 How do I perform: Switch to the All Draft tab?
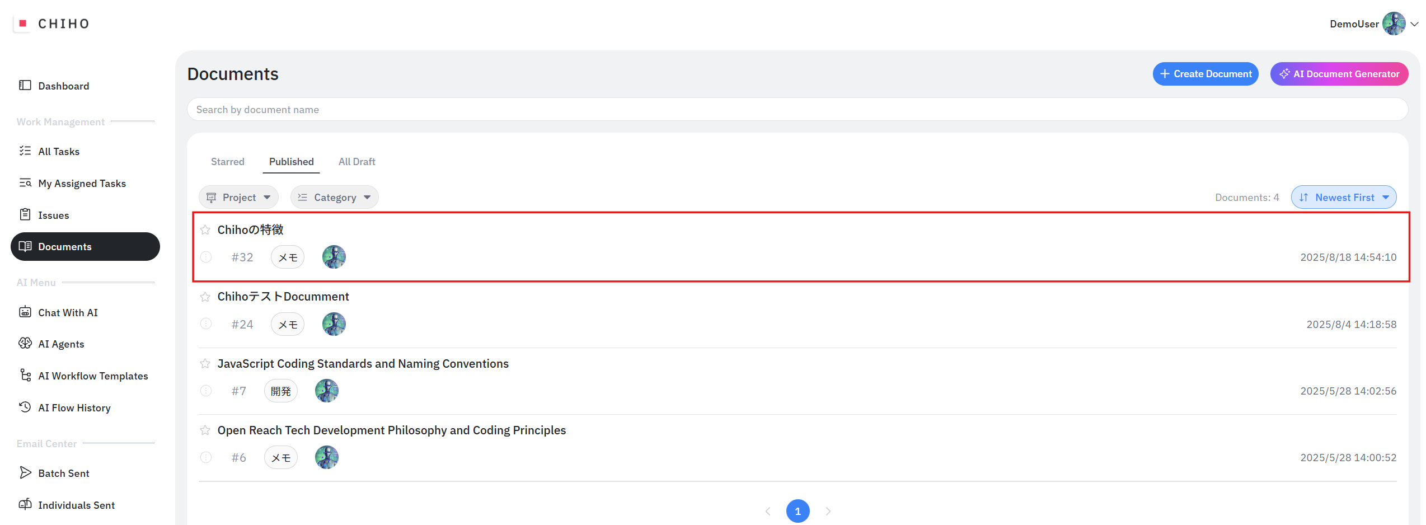click(356, 162)
